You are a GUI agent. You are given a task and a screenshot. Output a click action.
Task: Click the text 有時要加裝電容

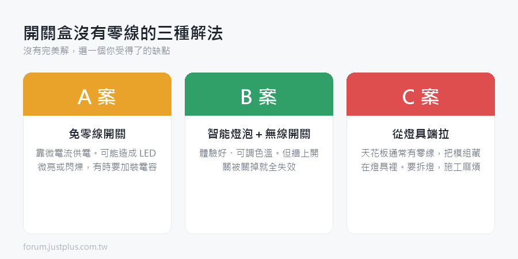tap(125, 167)
